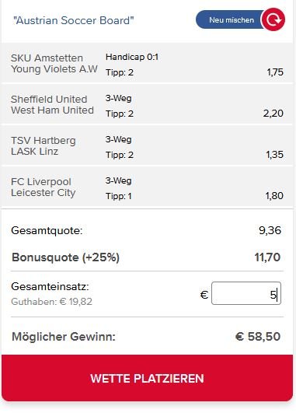296x413 pixels.
Task: Focus the Gesamteinsatz stake input field
Action: pyautogui.click(x=246, y=294)
